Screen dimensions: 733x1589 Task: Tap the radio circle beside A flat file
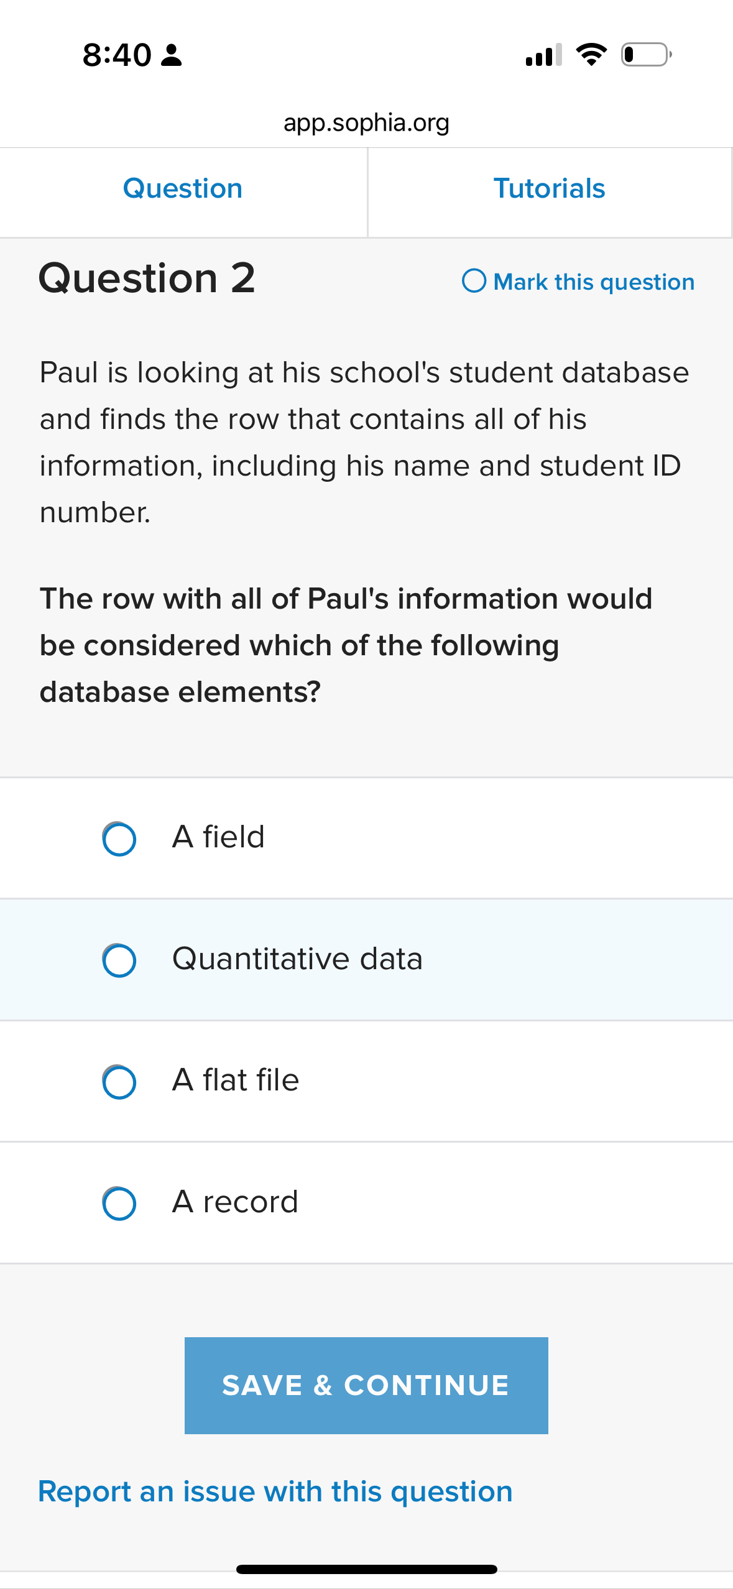pos(119,1081)
